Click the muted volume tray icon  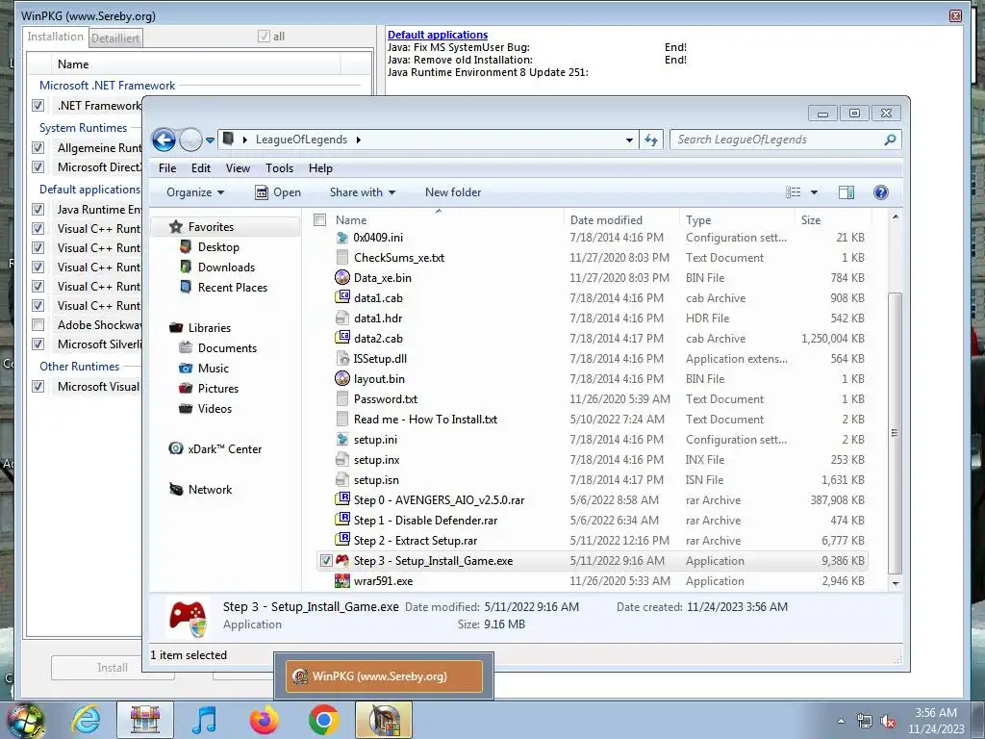888,722
